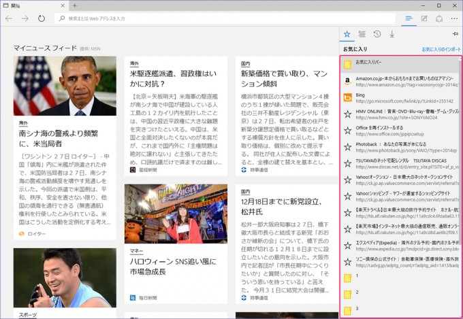Open the Halloween event photo
The width and height of the screenshot is (463, 319).
[x=176, y=214]
